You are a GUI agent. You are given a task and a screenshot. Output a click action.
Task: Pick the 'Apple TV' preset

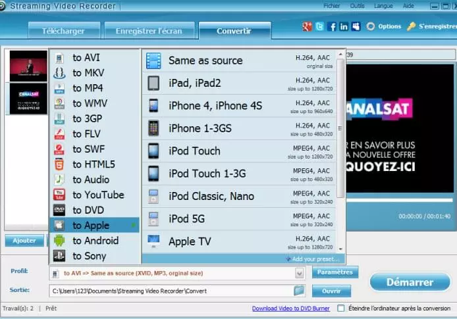tap(239, 241)
